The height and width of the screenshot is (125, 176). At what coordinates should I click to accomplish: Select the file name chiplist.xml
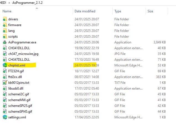pos(17,65)
